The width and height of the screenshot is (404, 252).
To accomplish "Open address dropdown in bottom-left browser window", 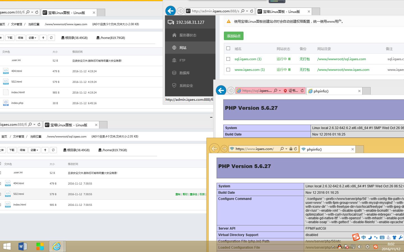I will coord(34,125).
